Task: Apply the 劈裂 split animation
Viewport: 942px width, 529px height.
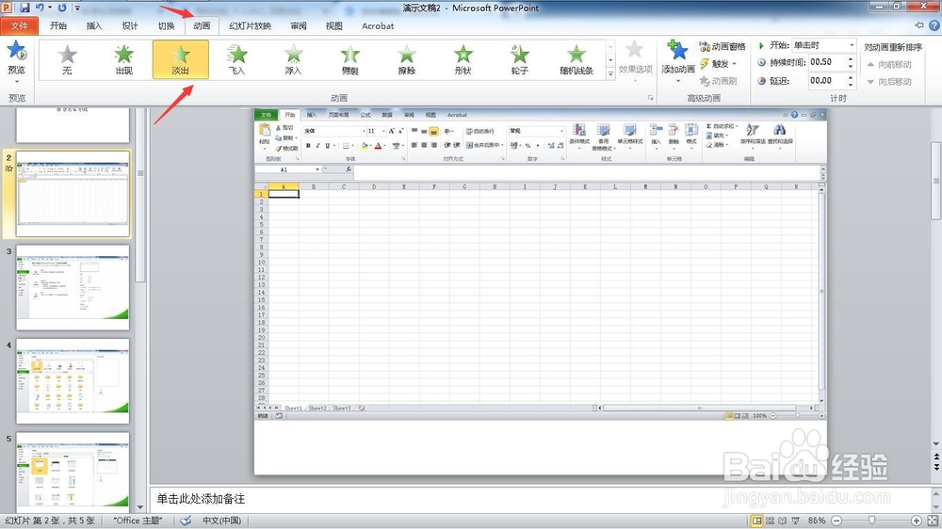Action: tap(350, 59)
